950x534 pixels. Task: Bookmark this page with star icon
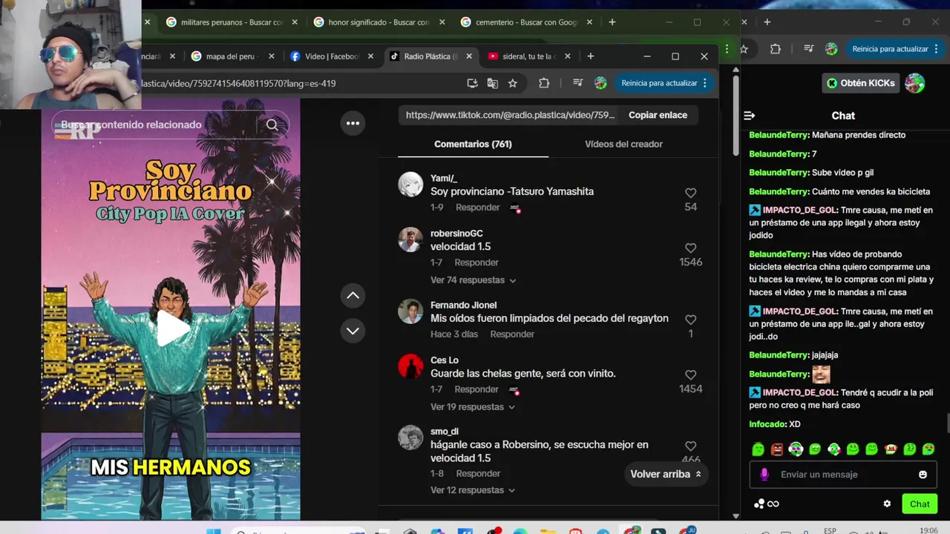(512, 83)
